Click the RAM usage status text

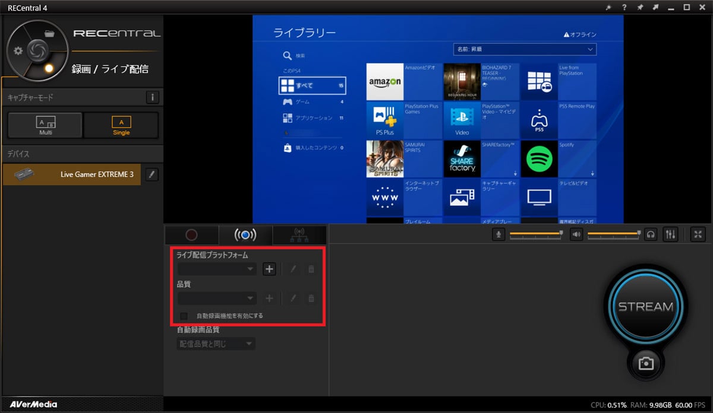pos(651,405)
